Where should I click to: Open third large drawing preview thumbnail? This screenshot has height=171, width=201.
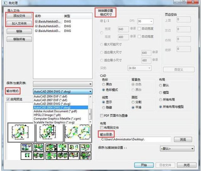pyautogui.click(x=78, y=133)
